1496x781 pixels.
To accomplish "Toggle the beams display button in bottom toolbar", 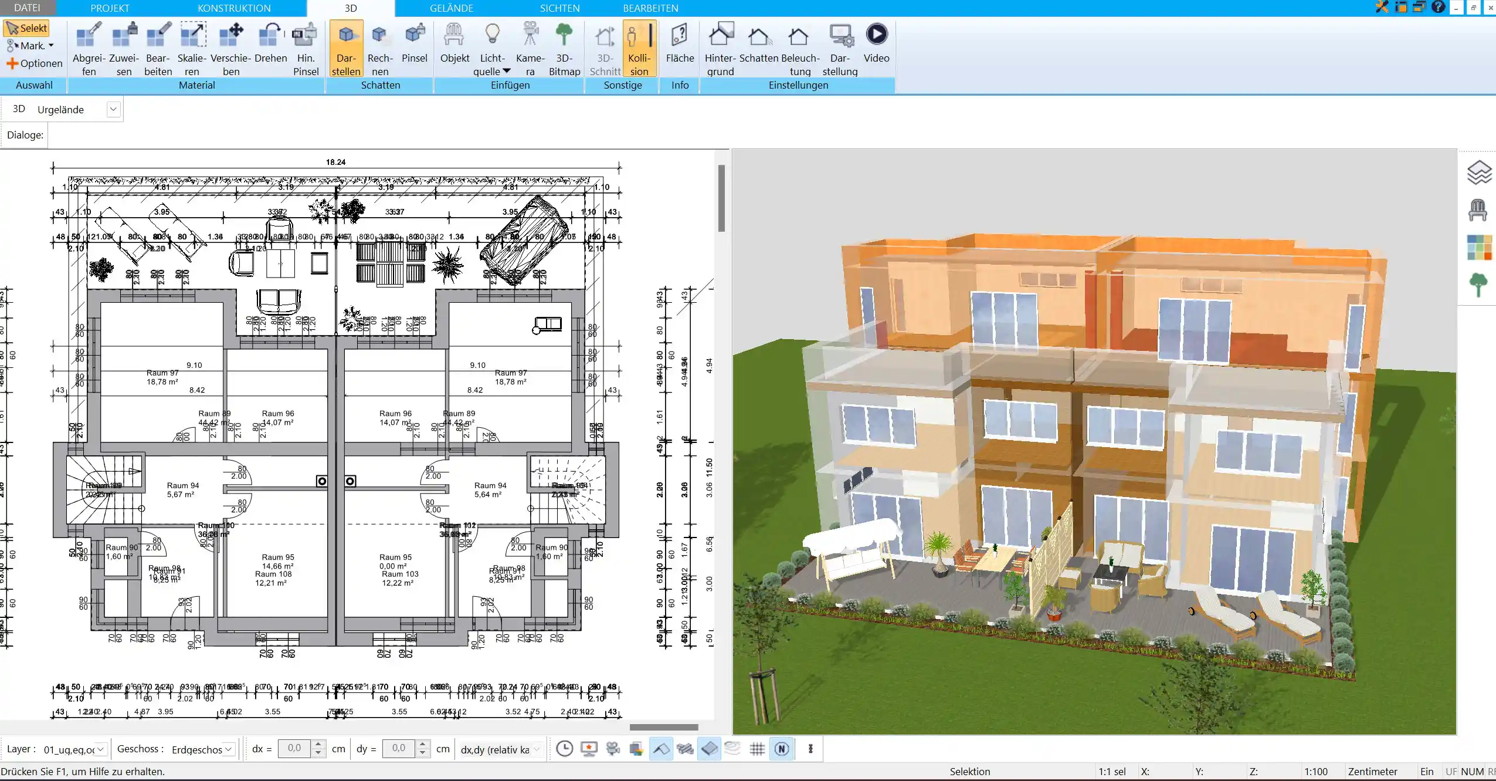I will tap(685, 749).
